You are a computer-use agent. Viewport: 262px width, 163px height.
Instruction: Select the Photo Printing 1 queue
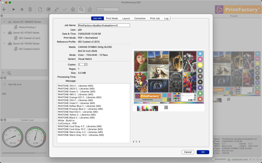click(28, 27)
